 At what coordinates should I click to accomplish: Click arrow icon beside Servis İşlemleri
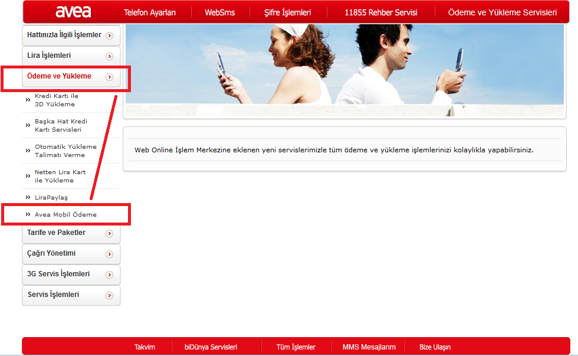(110, 296)
